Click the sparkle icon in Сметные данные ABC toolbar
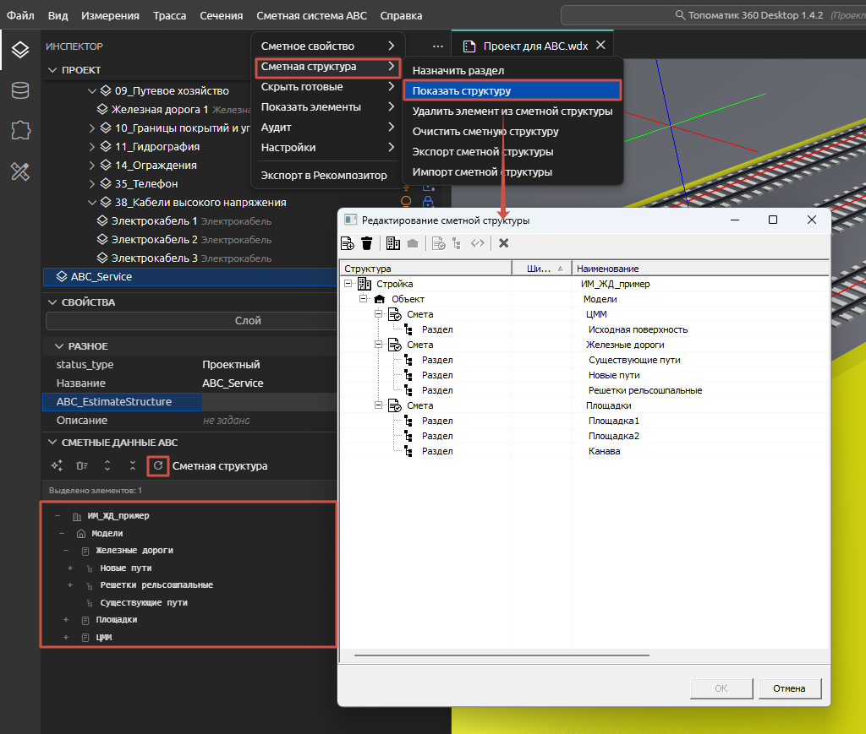Screen dimensions: 866x734 click(57, 465)
